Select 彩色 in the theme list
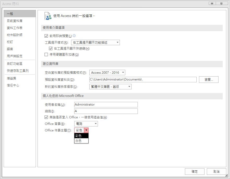 (x=82, y=136)
